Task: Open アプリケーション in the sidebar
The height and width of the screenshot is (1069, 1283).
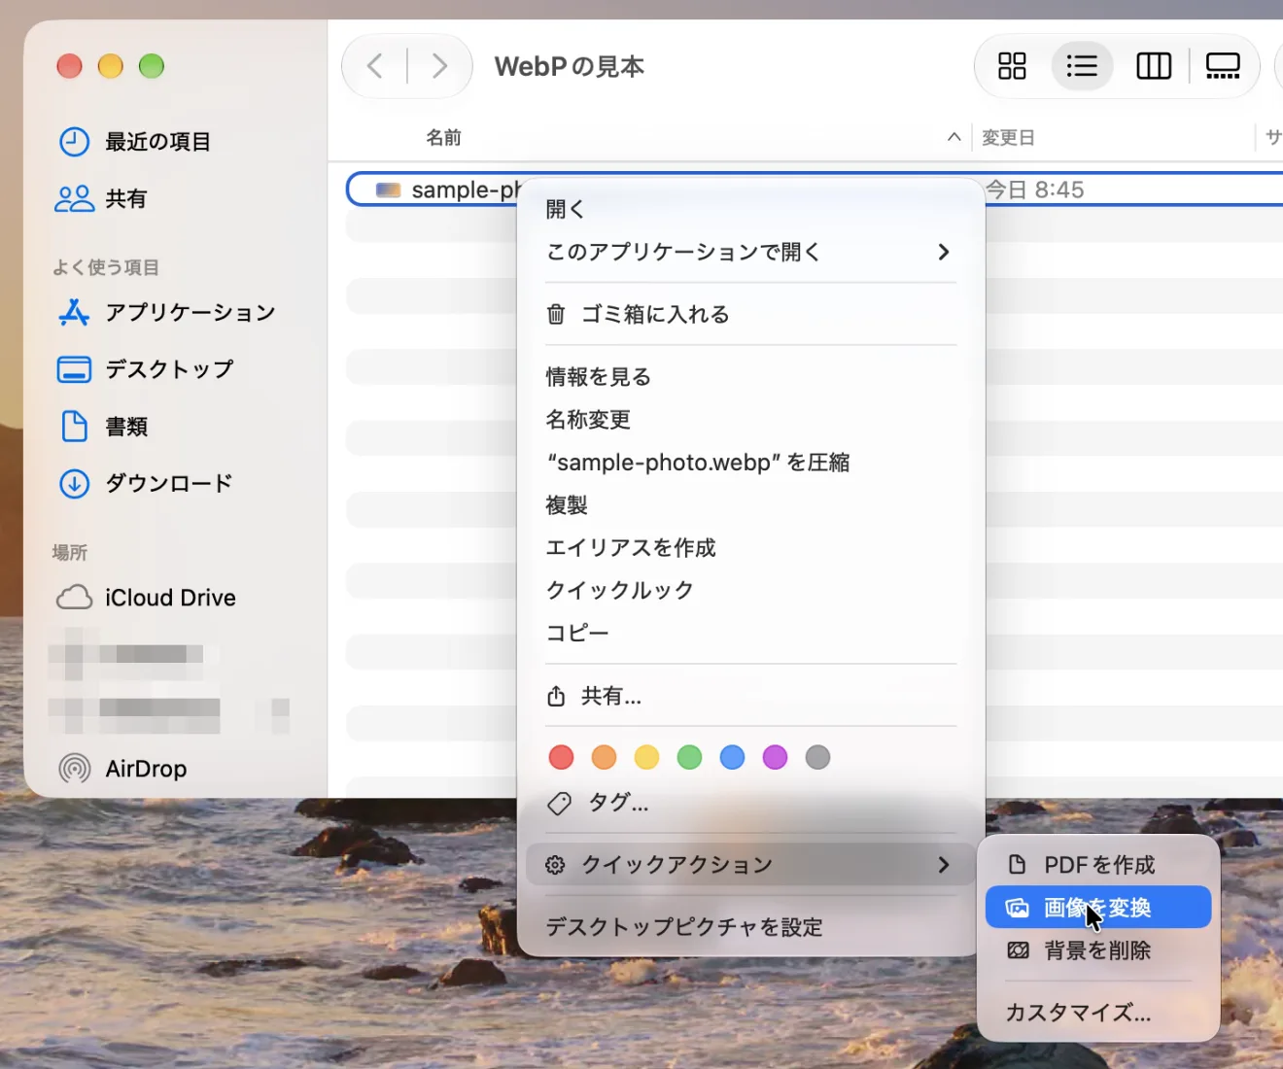Action: point(166,313)
